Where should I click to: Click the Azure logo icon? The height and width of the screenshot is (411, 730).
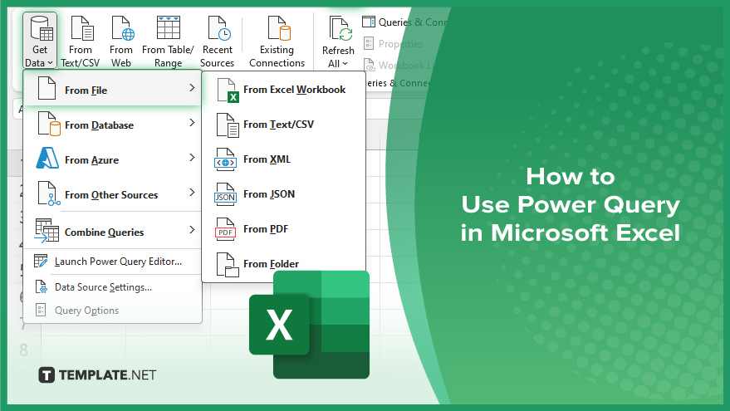[47, 159]
